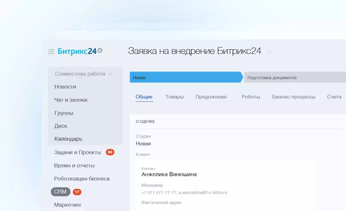
Task: Open the CRM section
Action: [60, 192]
